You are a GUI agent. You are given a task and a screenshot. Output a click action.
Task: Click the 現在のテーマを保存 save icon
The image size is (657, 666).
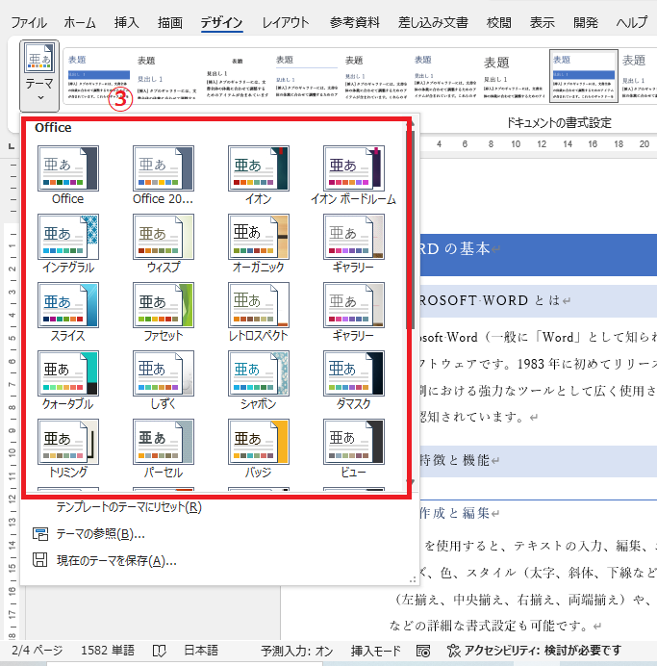(x=39, y=560)
